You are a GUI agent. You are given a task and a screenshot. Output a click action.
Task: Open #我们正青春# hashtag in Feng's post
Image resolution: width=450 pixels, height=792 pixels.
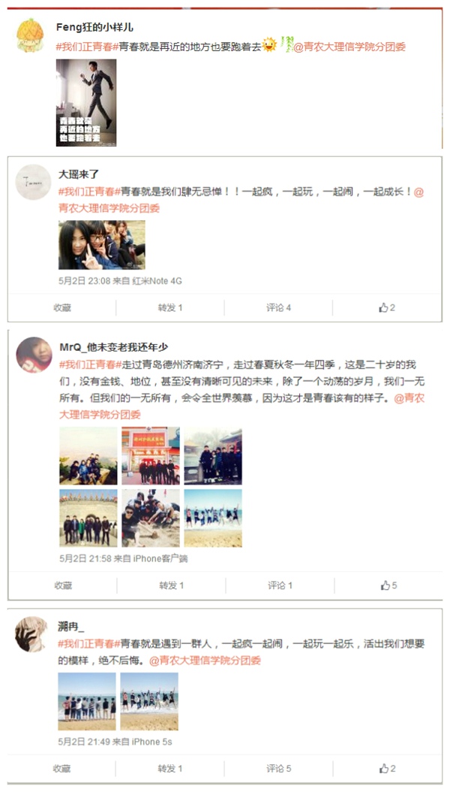tap(87, 47)
